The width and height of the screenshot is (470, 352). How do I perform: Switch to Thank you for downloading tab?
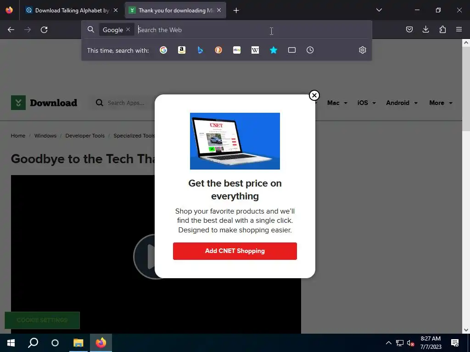tap(175, 11)
